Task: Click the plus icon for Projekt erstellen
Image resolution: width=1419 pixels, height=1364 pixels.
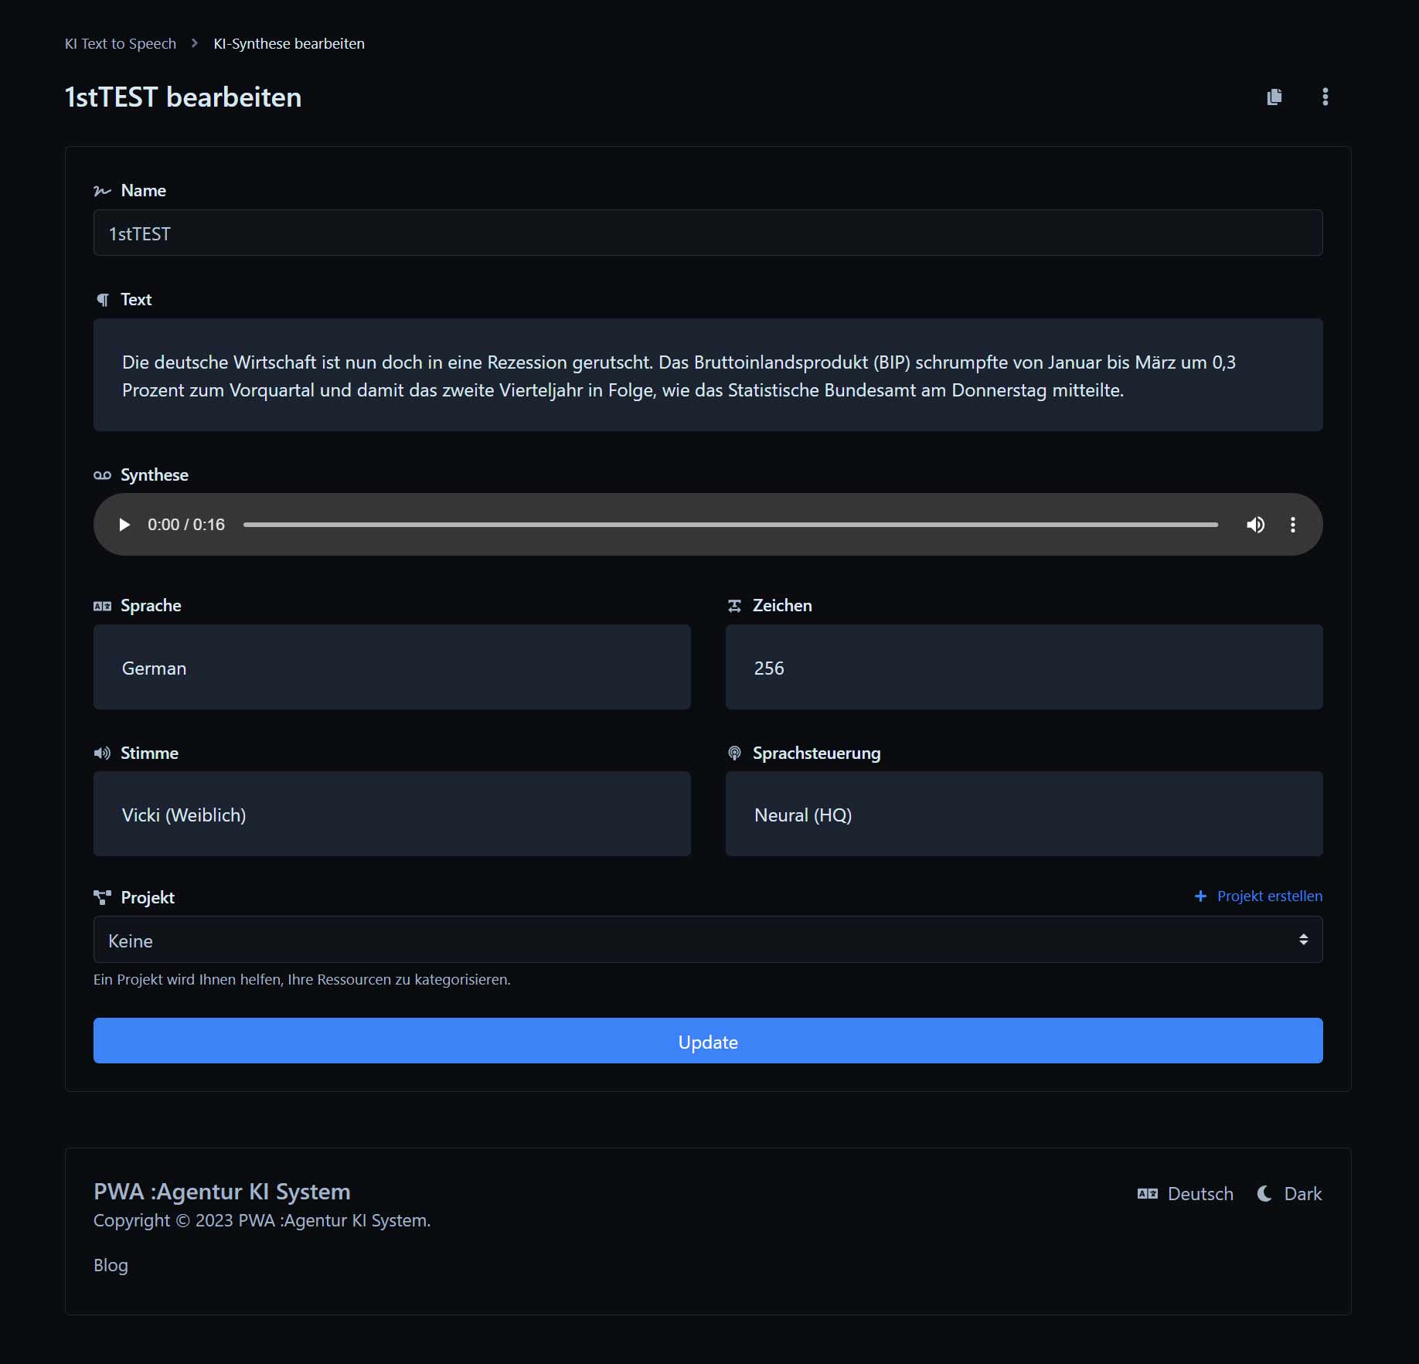Action: coord(1200,896)
